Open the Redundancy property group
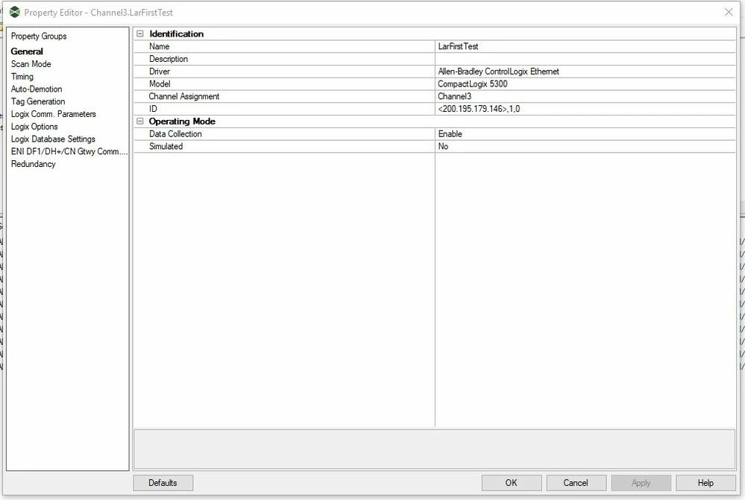 click(x=34, y=164)
